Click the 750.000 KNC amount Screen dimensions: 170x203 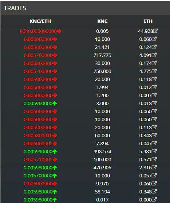point(103,71)
